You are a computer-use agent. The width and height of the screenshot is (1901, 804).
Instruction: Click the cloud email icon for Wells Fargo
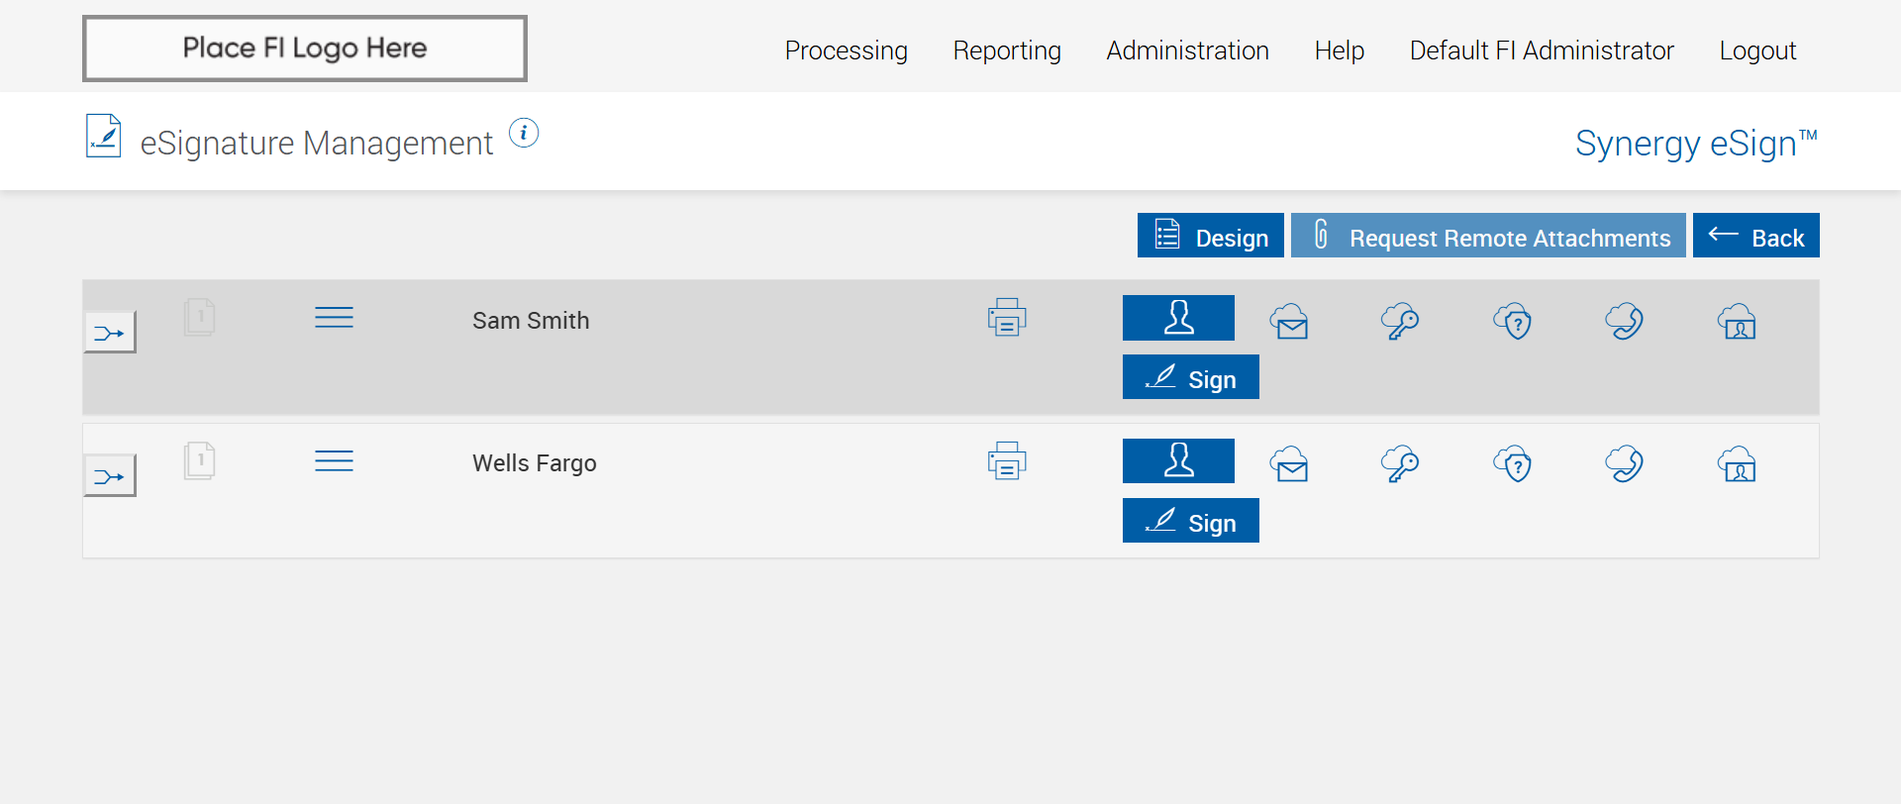[x=1290, y=463]
